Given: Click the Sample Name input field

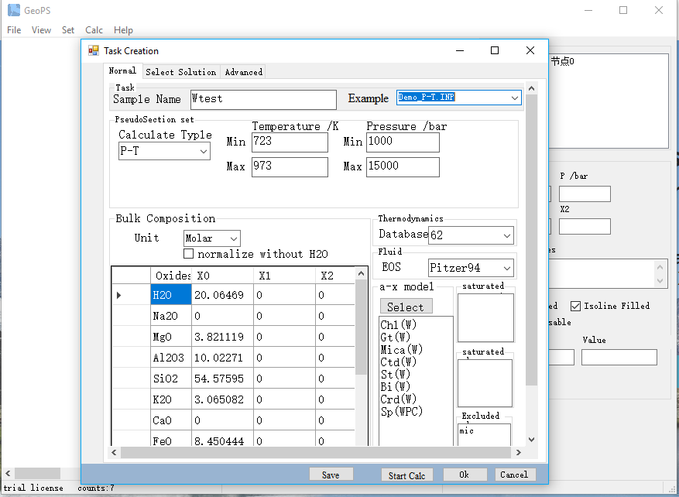Looking at the screenshot, I should coord(264,99).
